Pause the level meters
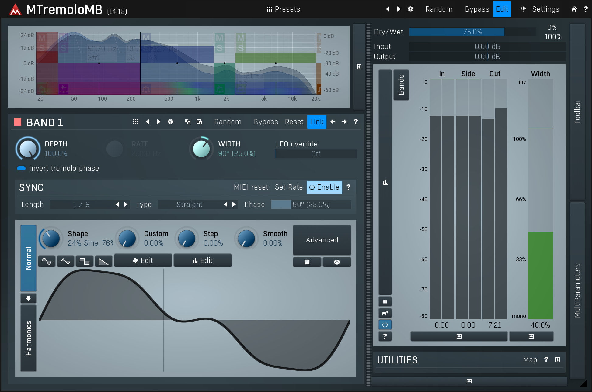 coord(385,302)
